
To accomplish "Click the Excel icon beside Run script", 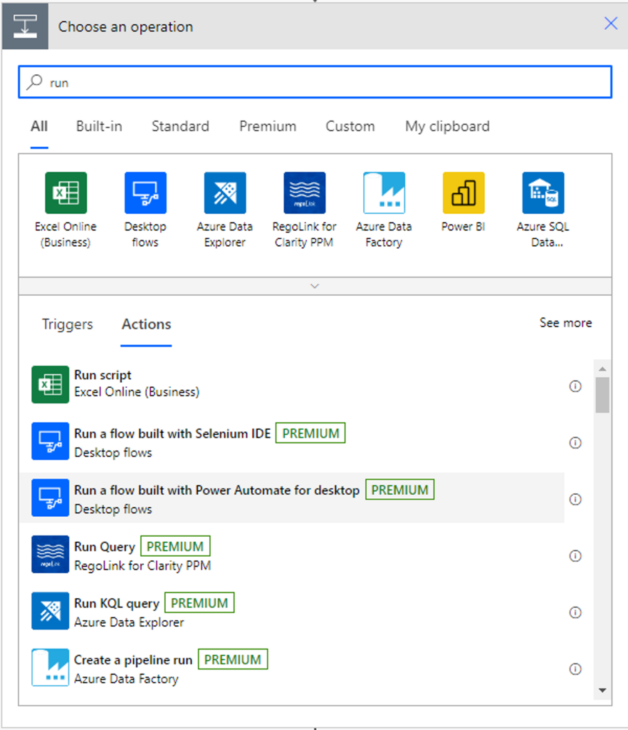I will [x=51, y=384].
